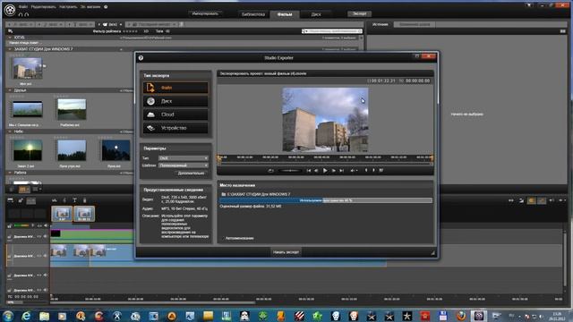Collapse the ЮТУБ library group

pyautogui.click(x=10, y=38)
